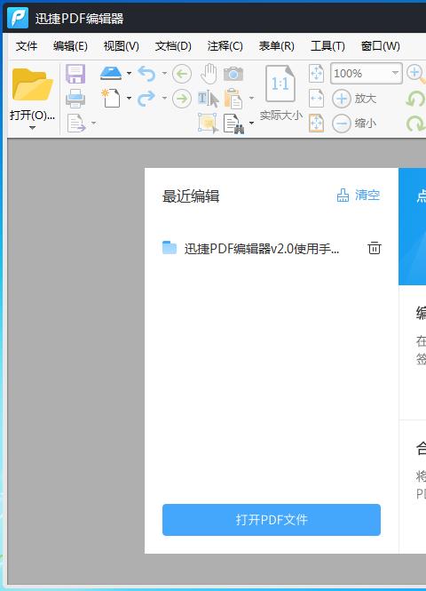Select the Hand tool
The height and width of the screenshot is (591, 426).
click(209, 74)
